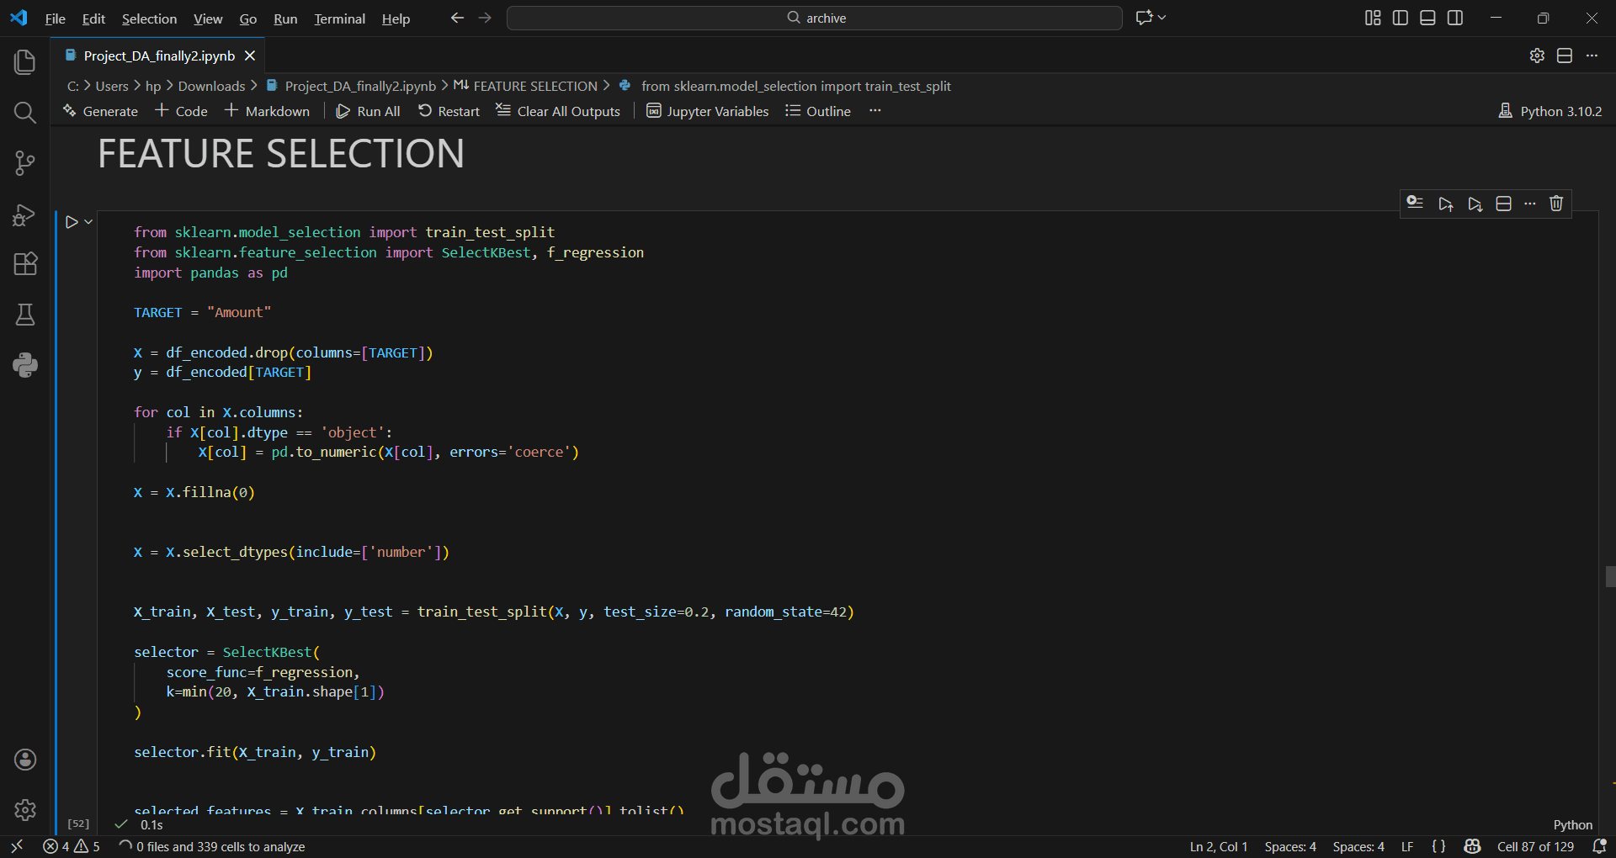
Task: Execute cell and below icon
Action: click(x=1475, y=204)
